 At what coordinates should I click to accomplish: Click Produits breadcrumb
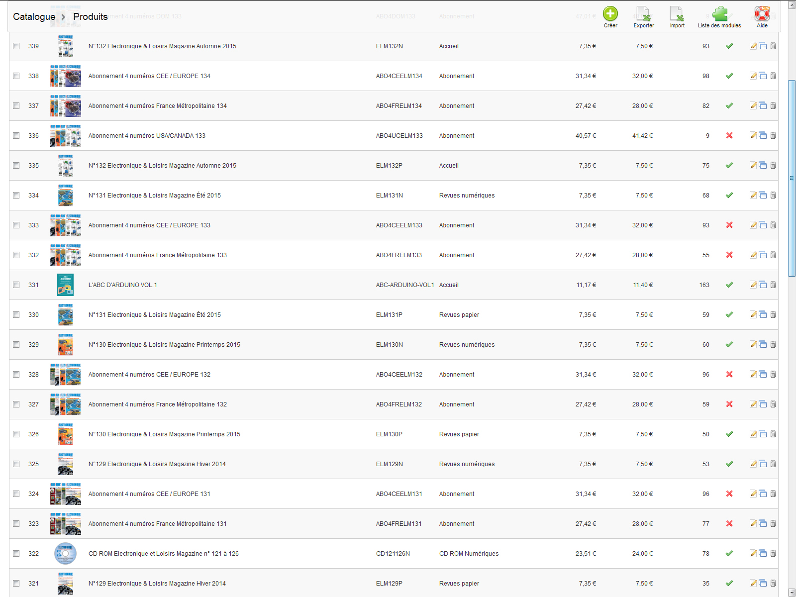coord(91,16)
